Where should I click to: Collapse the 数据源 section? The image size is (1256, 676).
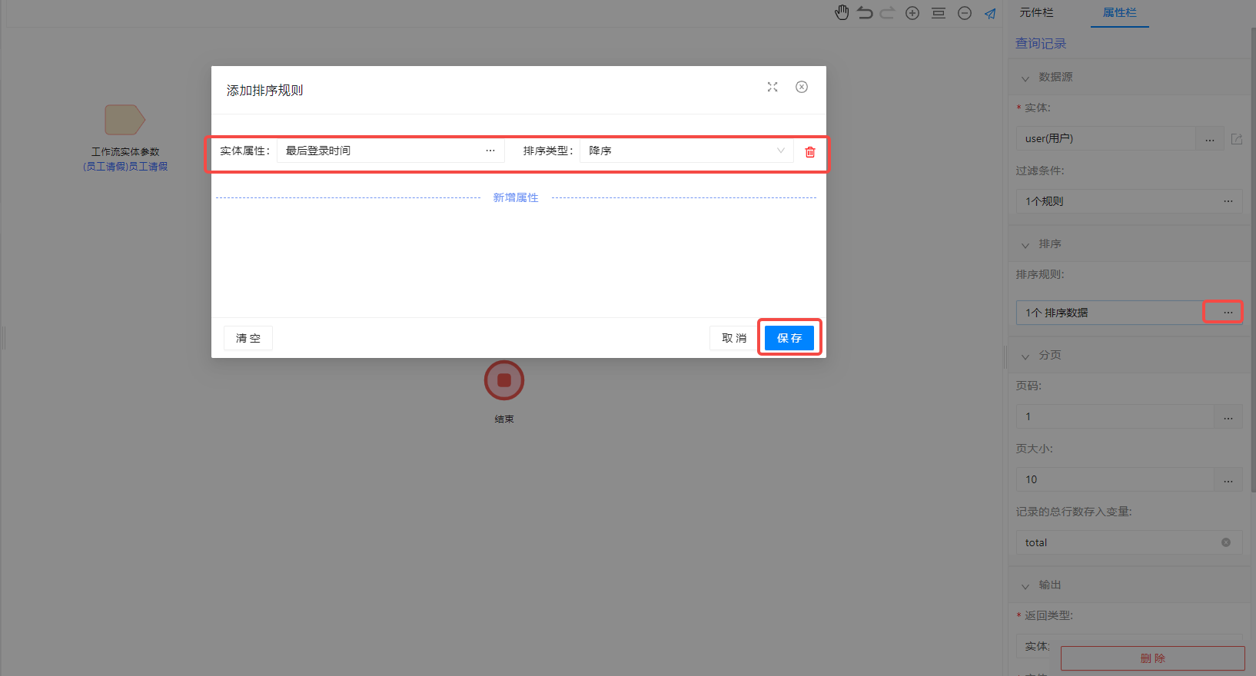click(1025, 78)
